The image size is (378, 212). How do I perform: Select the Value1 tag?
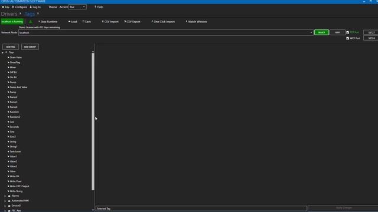[13, 157]
